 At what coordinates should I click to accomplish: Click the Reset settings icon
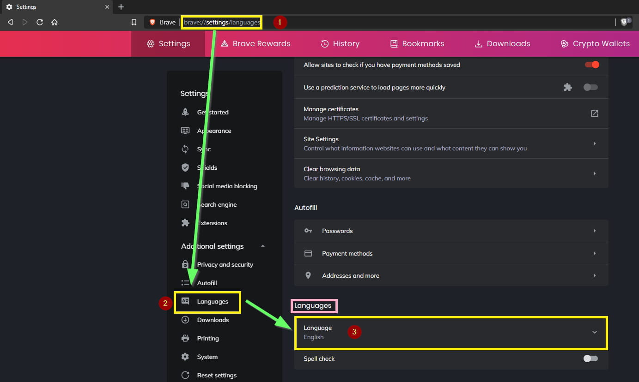click(185, 375)
